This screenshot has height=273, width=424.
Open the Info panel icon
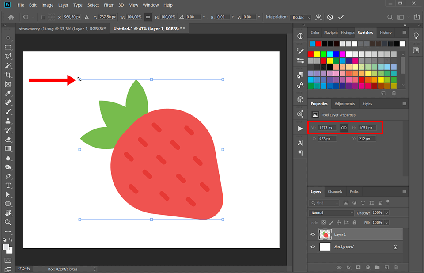pos(300,37)
